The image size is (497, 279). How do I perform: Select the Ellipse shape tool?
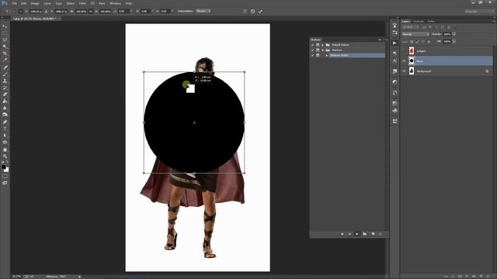(5, 143)
